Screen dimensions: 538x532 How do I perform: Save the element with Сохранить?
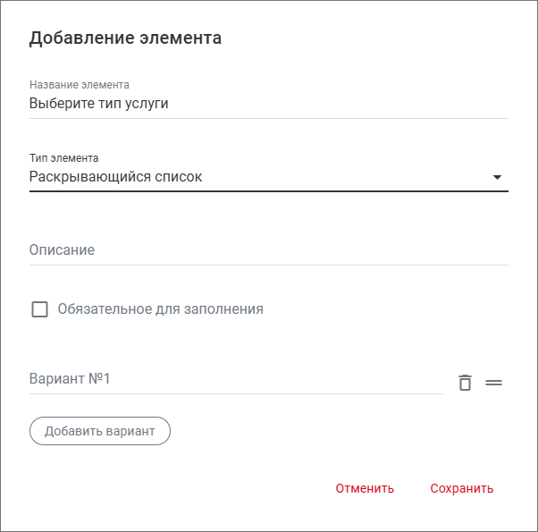pyautogui.click(x=461, y=488)
